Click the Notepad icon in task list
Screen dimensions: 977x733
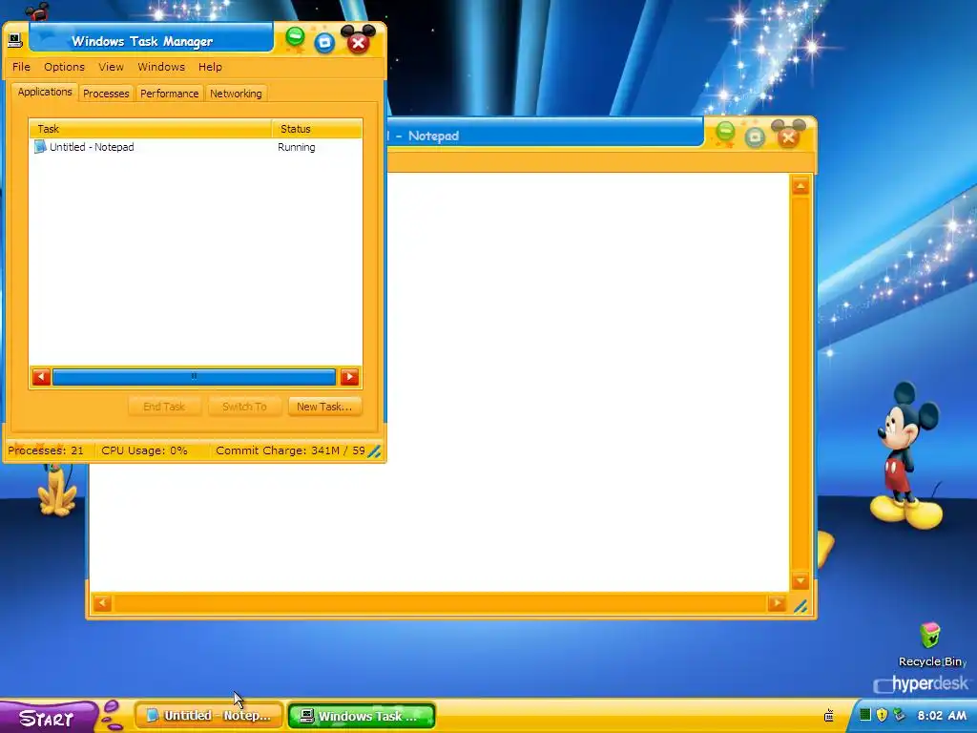click(x=40, y=147)
